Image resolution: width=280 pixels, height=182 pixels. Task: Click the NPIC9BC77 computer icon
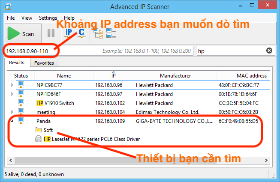(21, 85)
